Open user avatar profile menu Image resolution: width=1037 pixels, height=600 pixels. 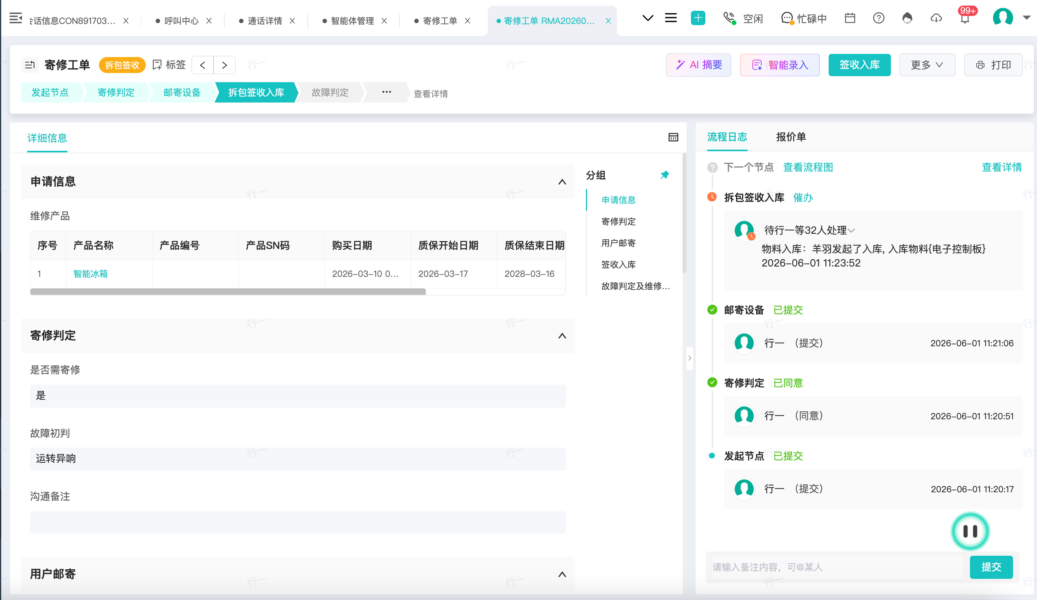pyautogui.click(x=1003, y=18)
